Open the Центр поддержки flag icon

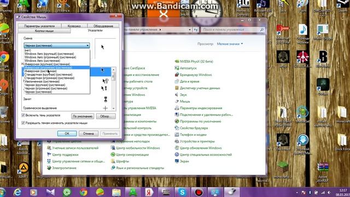pyautogui.click(x=49, y=154)
